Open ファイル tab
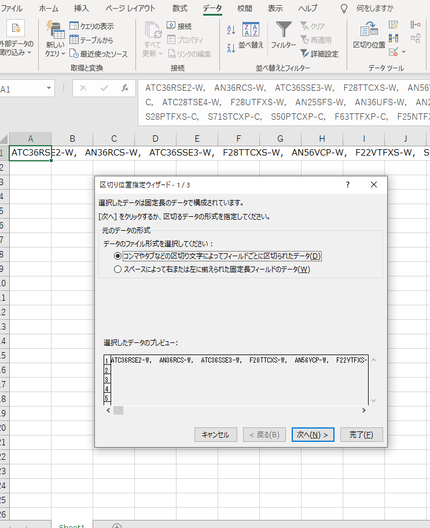The image size is (430, 528). 11,9
